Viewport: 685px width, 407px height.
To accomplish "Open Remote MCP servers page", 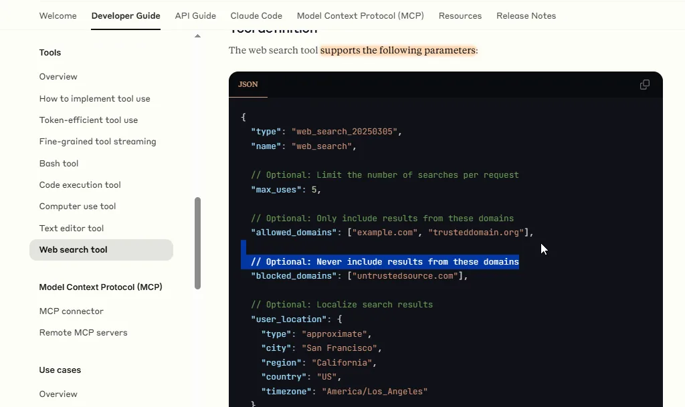I will [83, 333].
